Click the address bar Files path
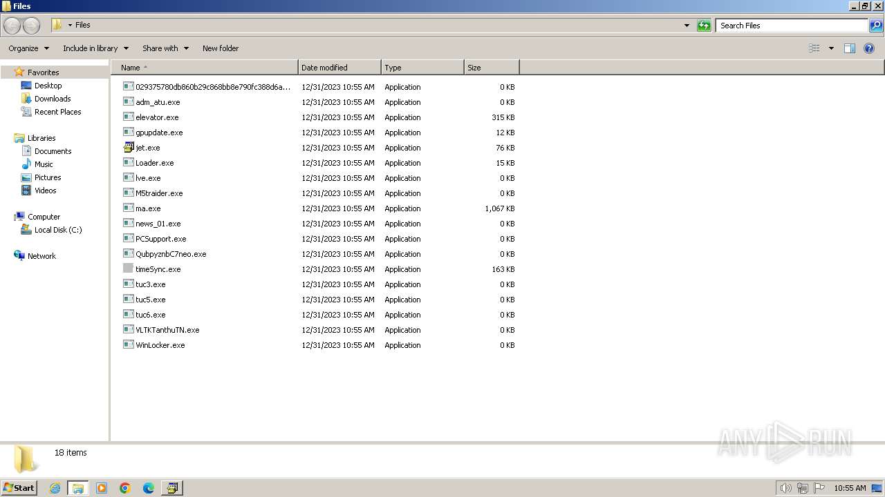This screenshot has height=497, width=885. click(x=83, y=25)
